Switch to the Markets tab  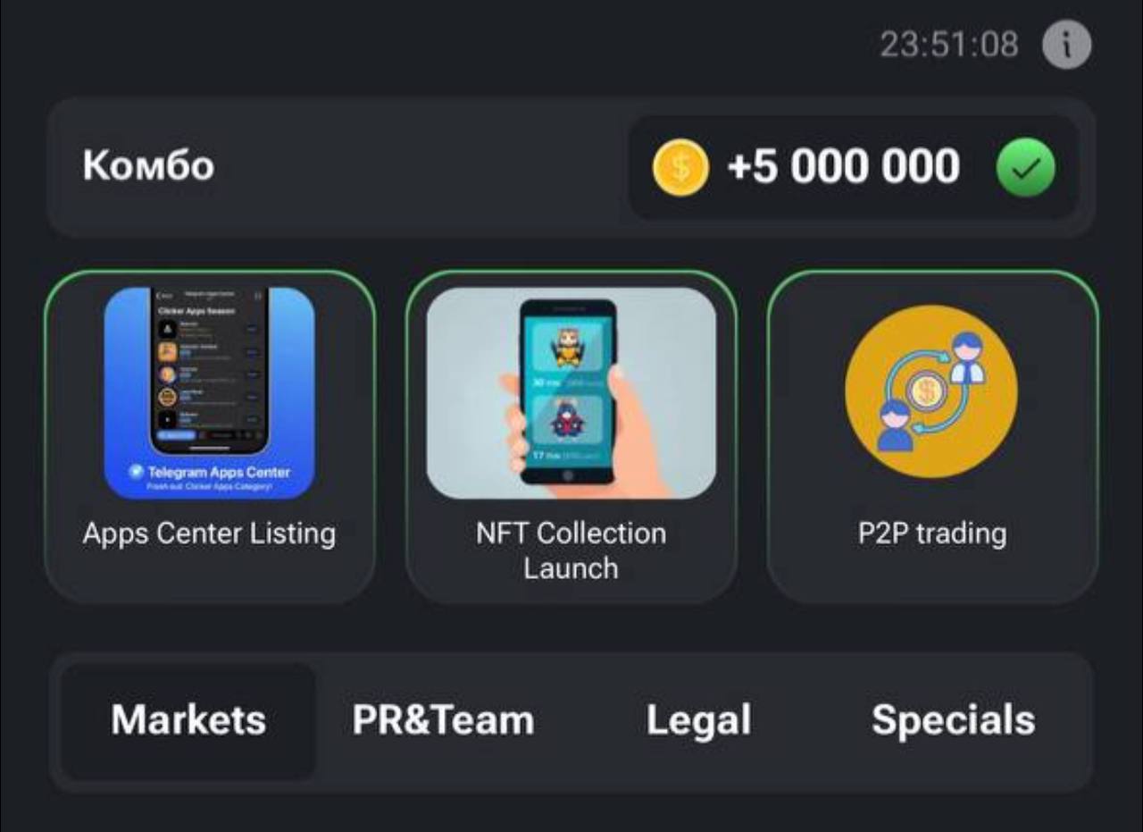[188, 720]
